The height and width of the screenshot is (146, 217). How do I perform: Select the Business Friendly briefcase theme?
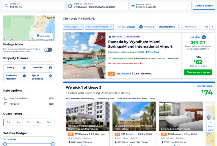pyautogui.click(x=15, y=77)
